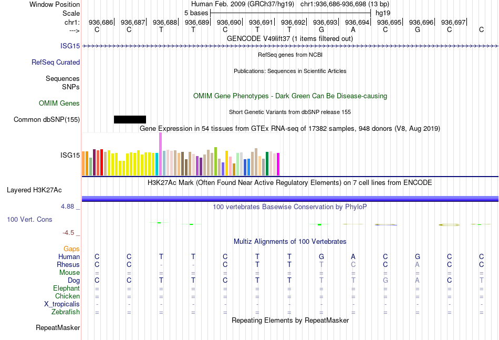
Task: Click position label 936,697
Action: pos(453,22)
